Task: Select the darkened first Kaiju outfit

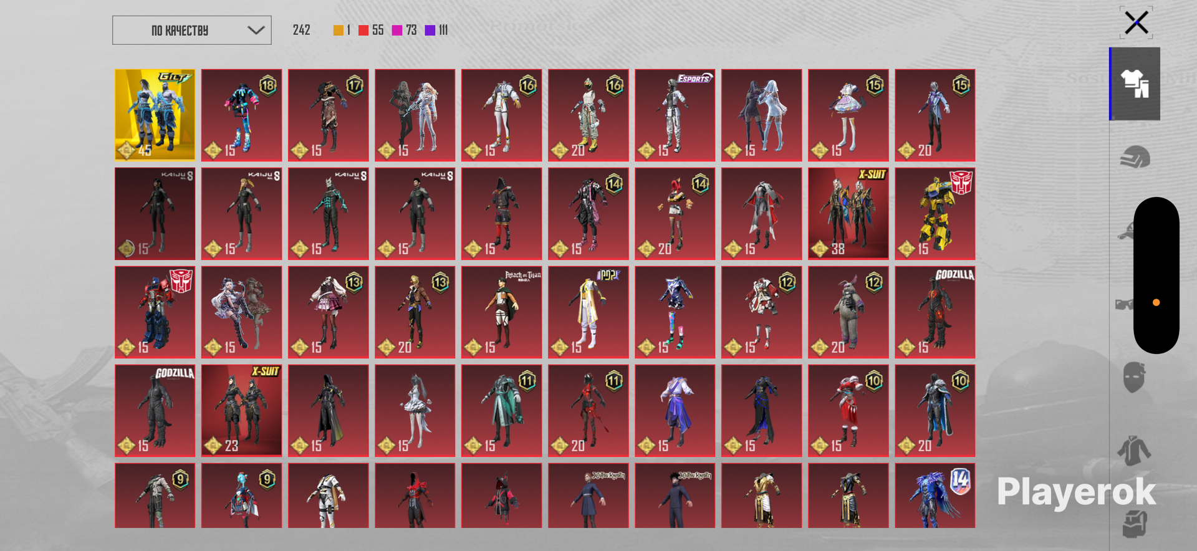Action: pos(155,214)
